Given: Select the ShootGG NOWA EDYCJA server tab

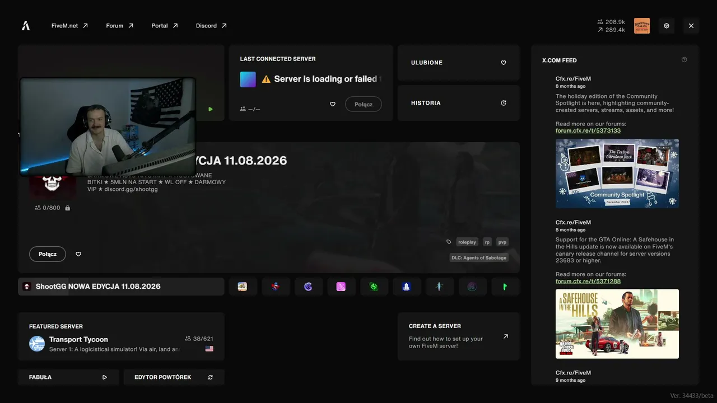Looking at the screenshot, I should pyautogui.click(x=121, y=287).
